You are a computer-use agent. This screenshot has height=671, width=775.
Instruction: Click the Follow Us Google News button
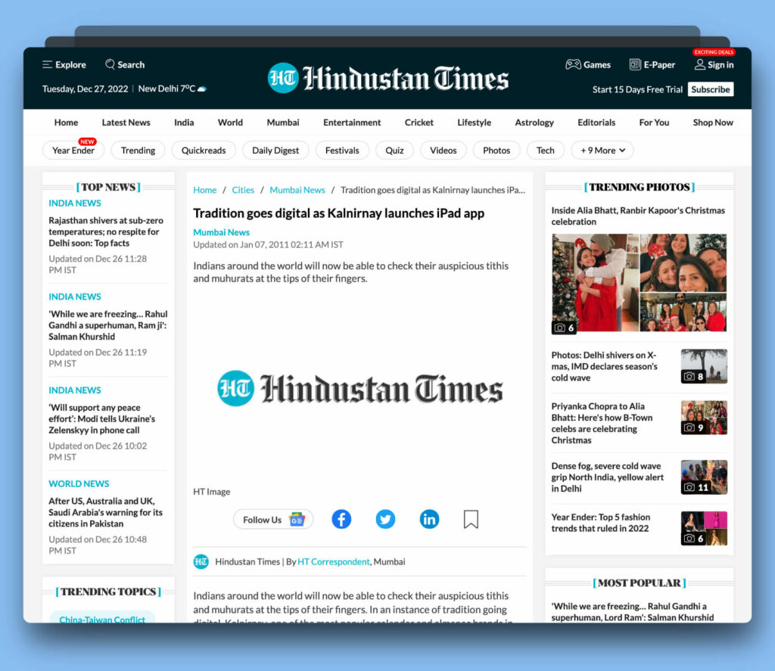[x=273, y=520]
